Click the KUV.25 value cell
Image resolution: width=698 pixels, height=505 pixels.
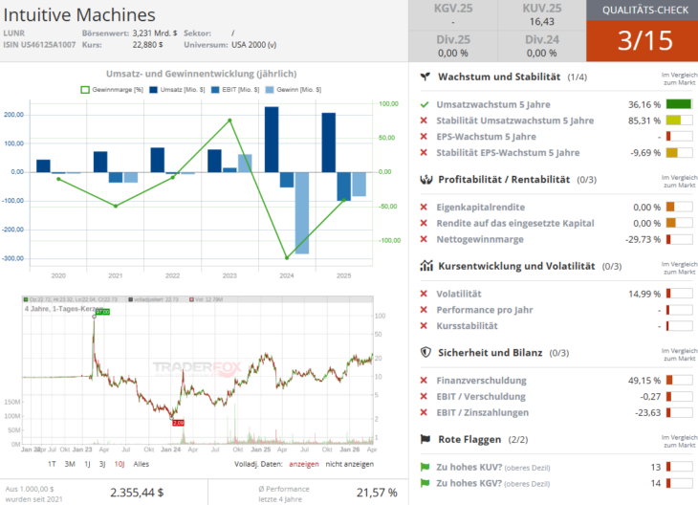click(541, 15)
